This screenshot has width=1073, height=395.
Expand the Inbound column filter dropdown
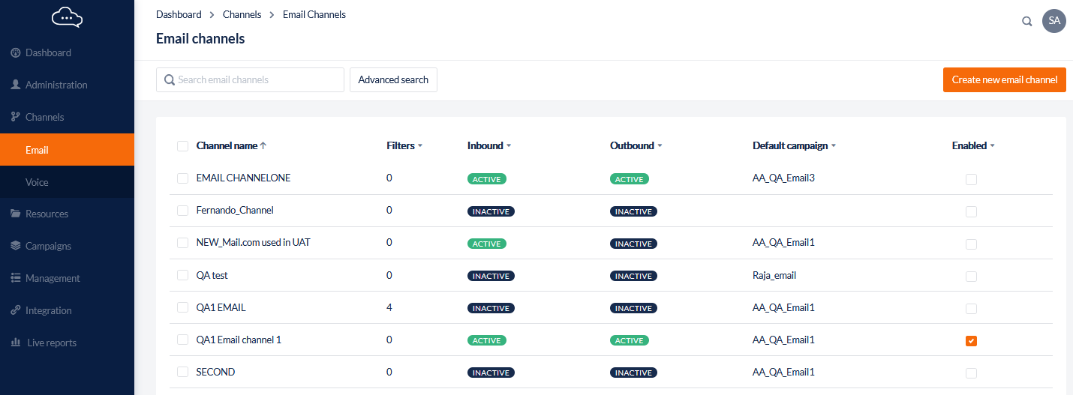[x=509, y=146]
